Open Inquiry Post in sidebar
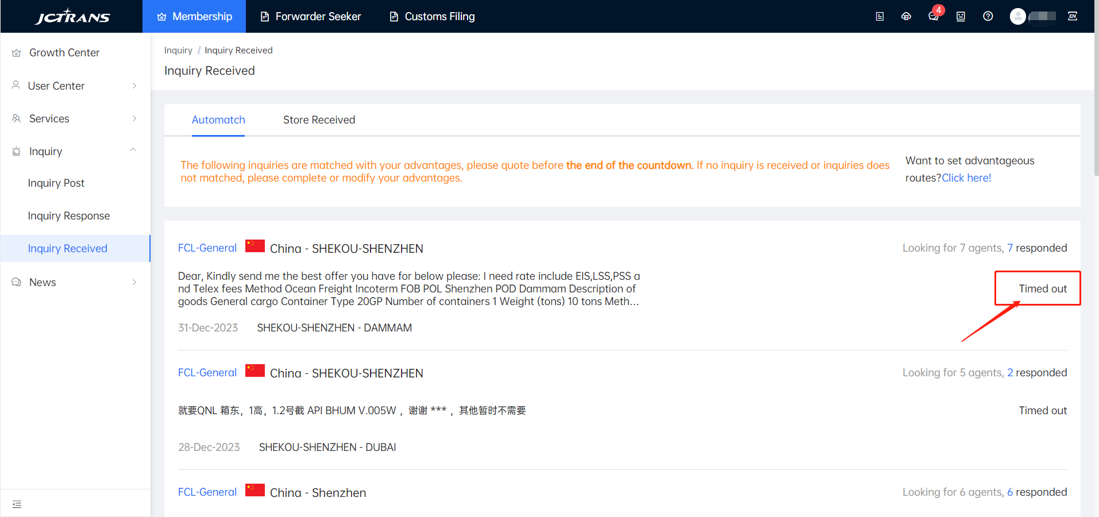 click(56, 183)
